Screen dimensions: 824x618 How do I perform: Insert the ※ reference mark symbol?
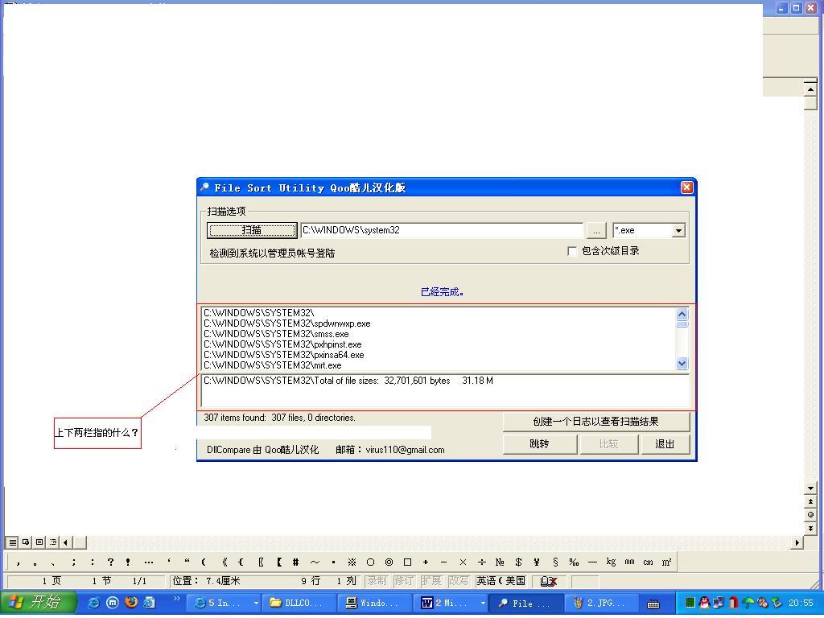(x=352, y=562)
